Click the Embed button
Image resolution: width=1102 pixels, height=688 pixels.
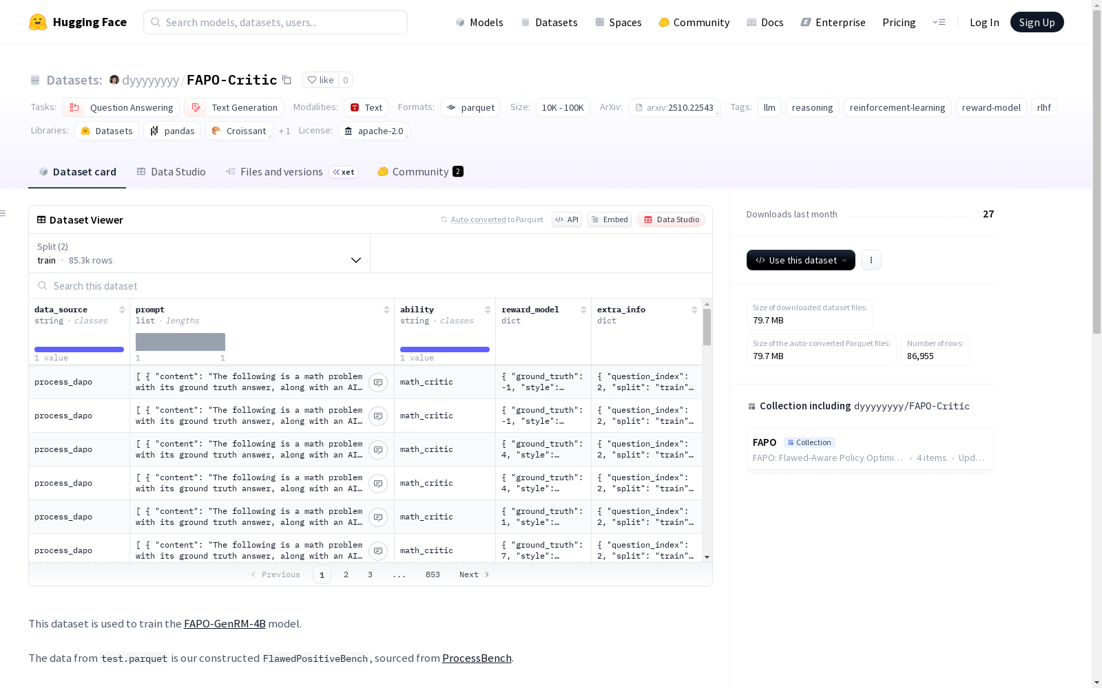click(x=610, y=219)
